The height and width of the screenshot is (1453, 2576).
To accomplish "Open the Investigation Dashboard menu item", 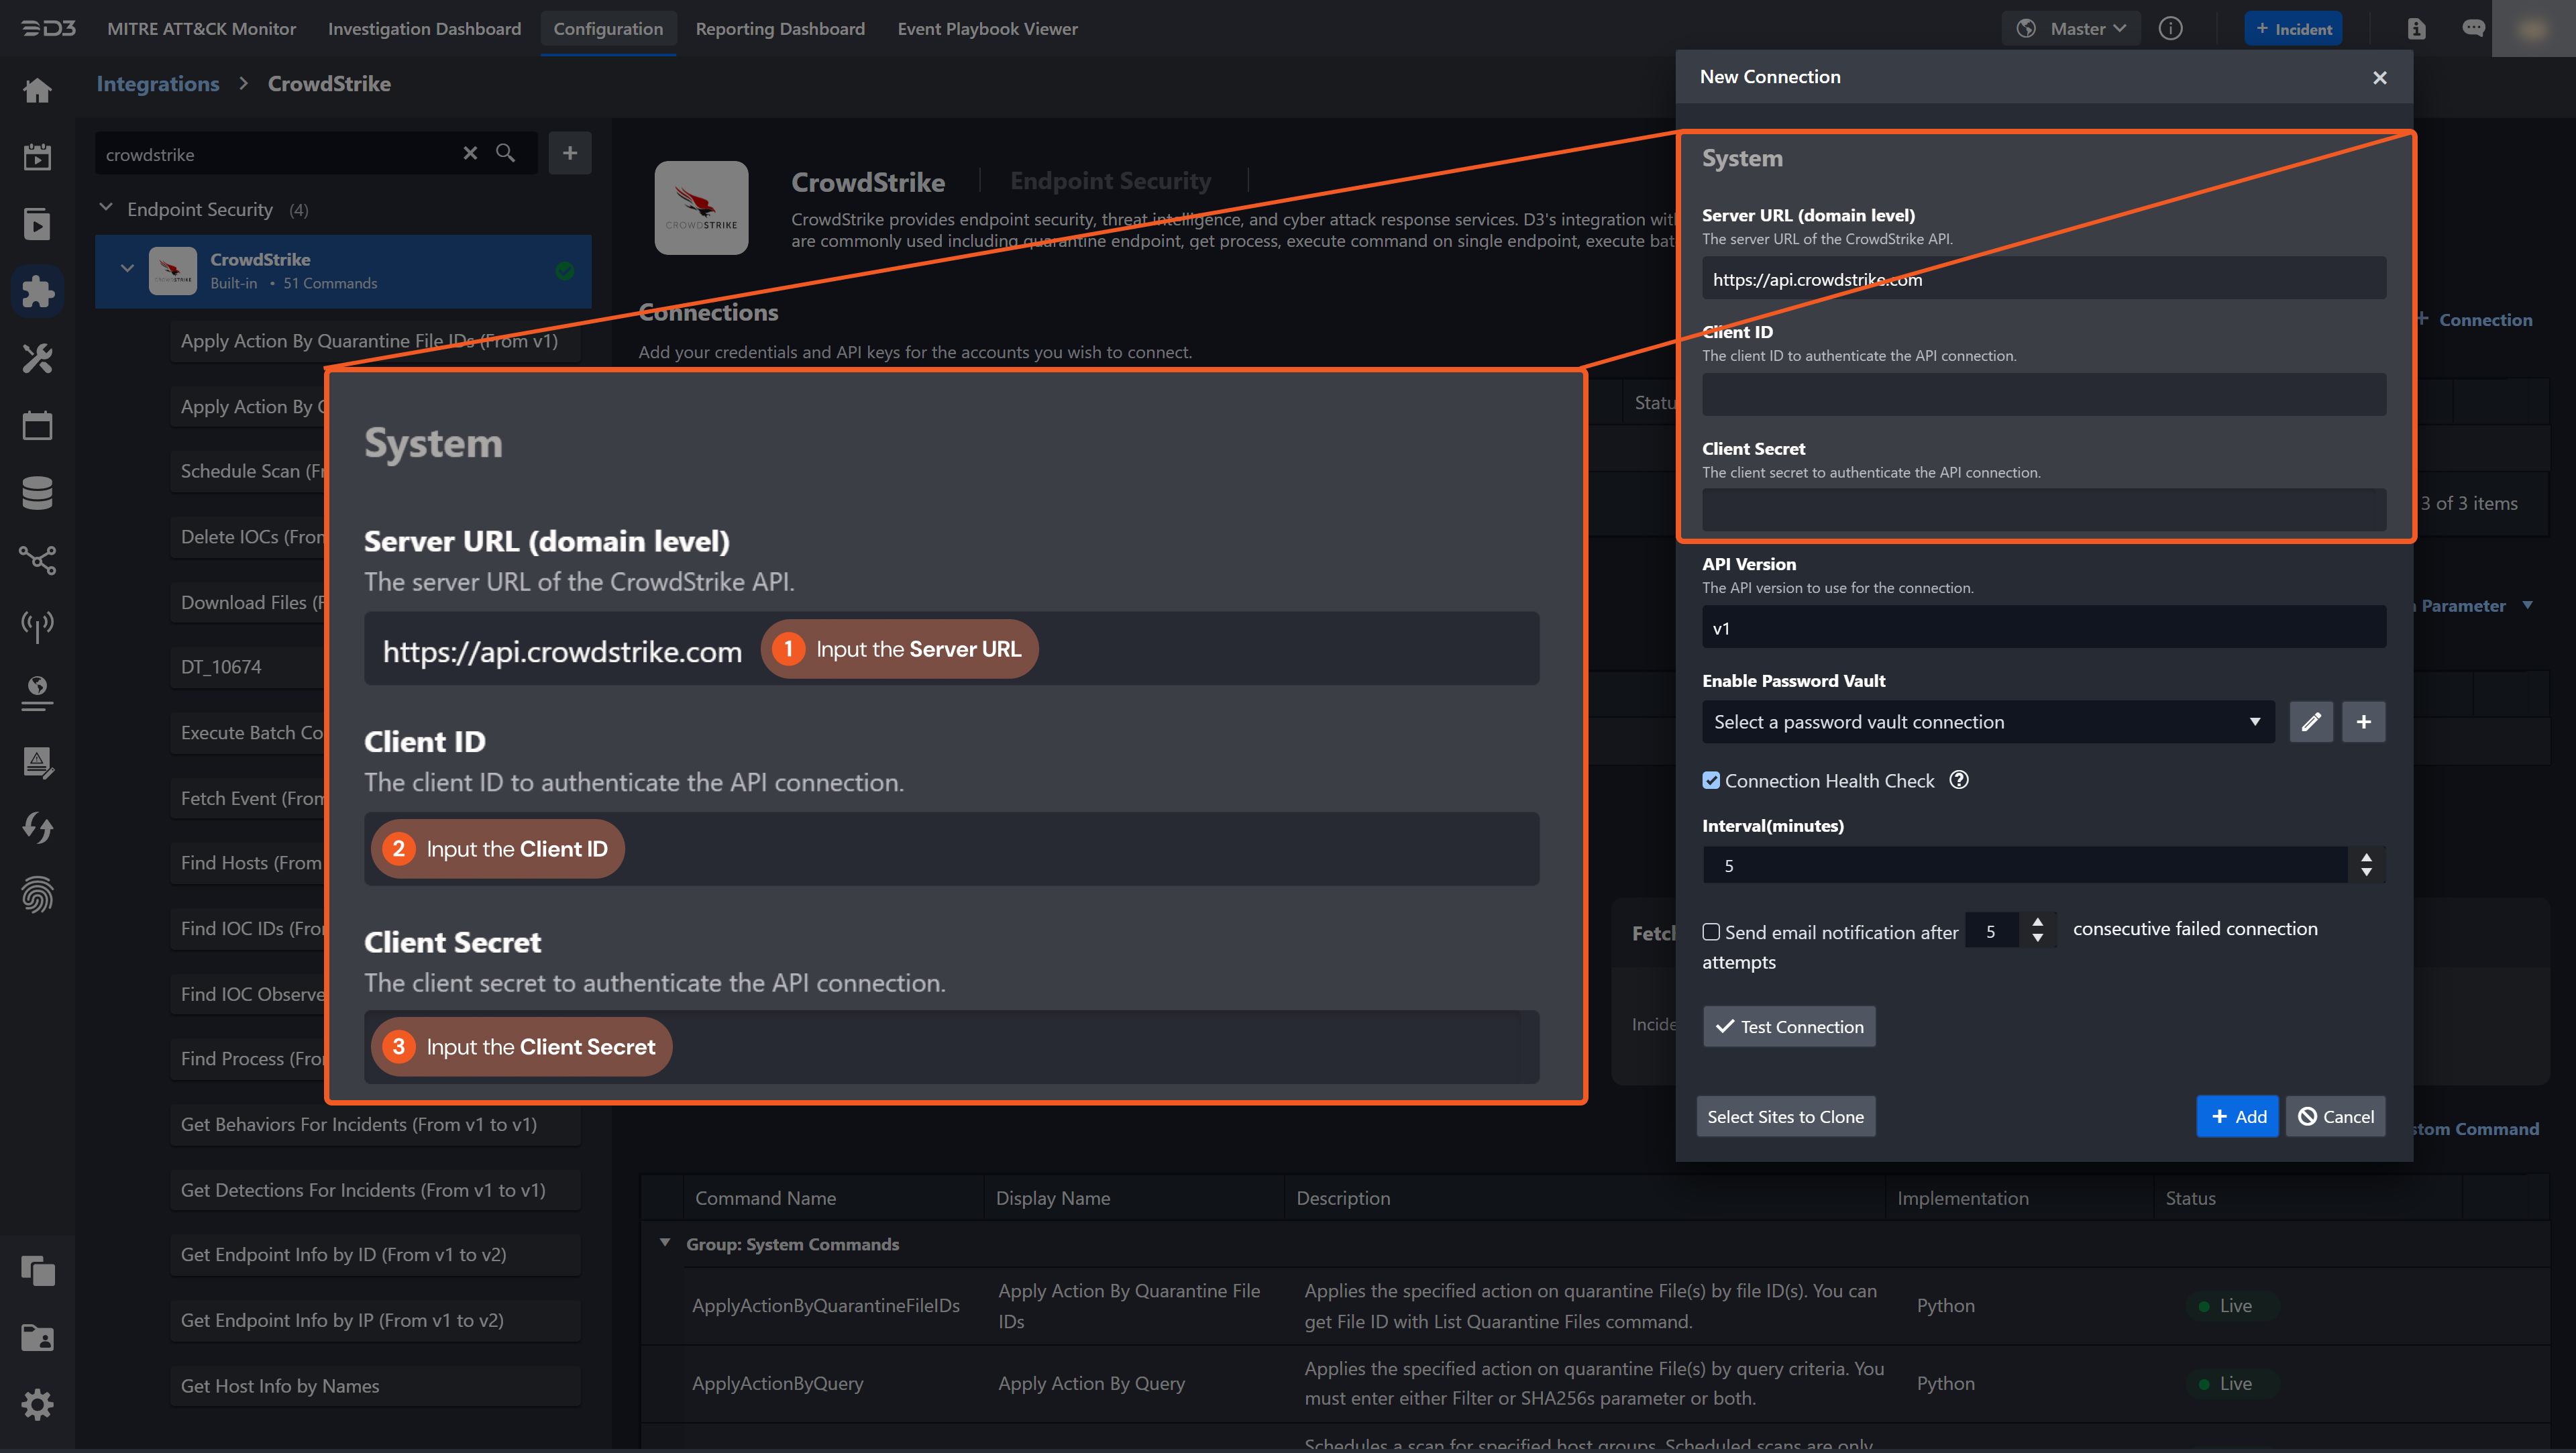I will (424, 28).
